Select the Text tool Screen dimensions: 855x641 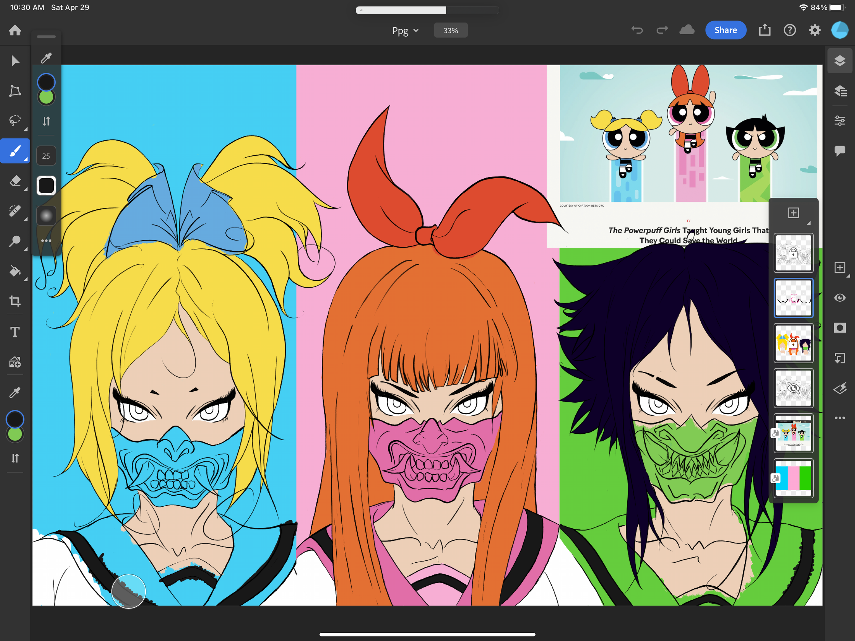[x=15, y=332]
